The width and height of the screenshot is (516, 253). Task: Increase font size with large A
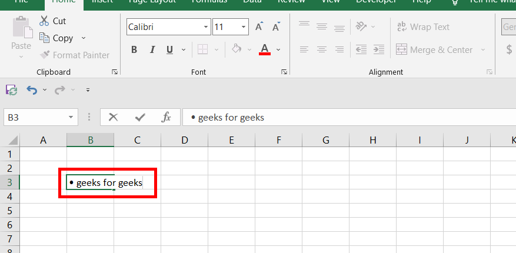pyautogui.click(x=259, y=26)
